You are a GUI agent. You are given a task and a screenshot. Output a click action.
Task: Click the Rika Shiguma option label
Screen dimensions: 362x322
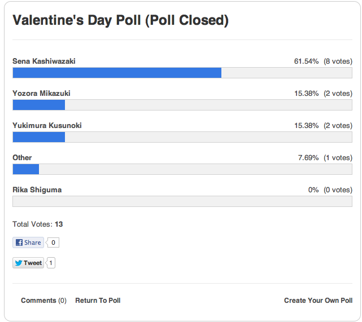point(37,189)
